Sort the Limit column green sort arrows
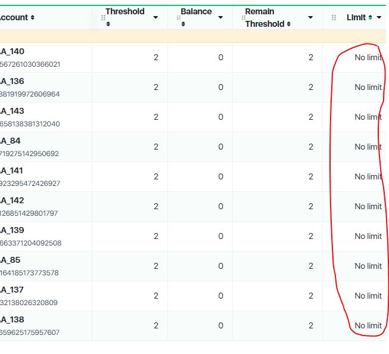The height and width of the screenshot is (354, 389). [371, 18]
